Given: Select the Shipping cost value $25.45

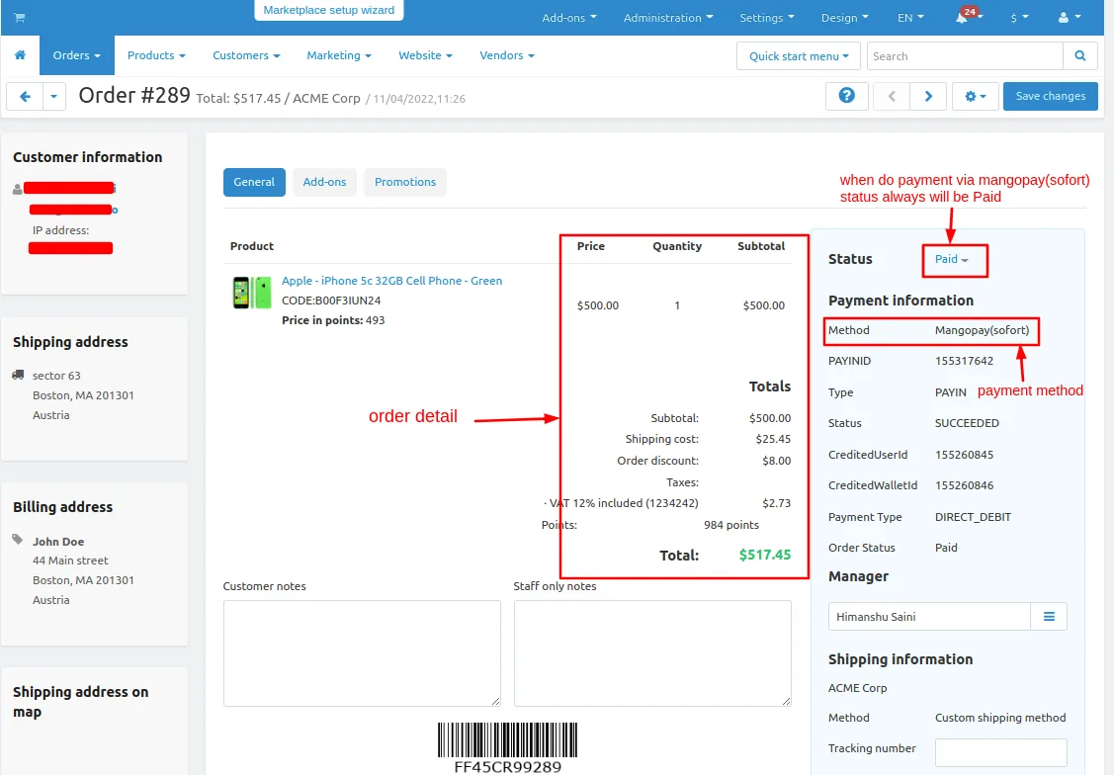Looking at the screenshot, I should [x=773, y=439].
